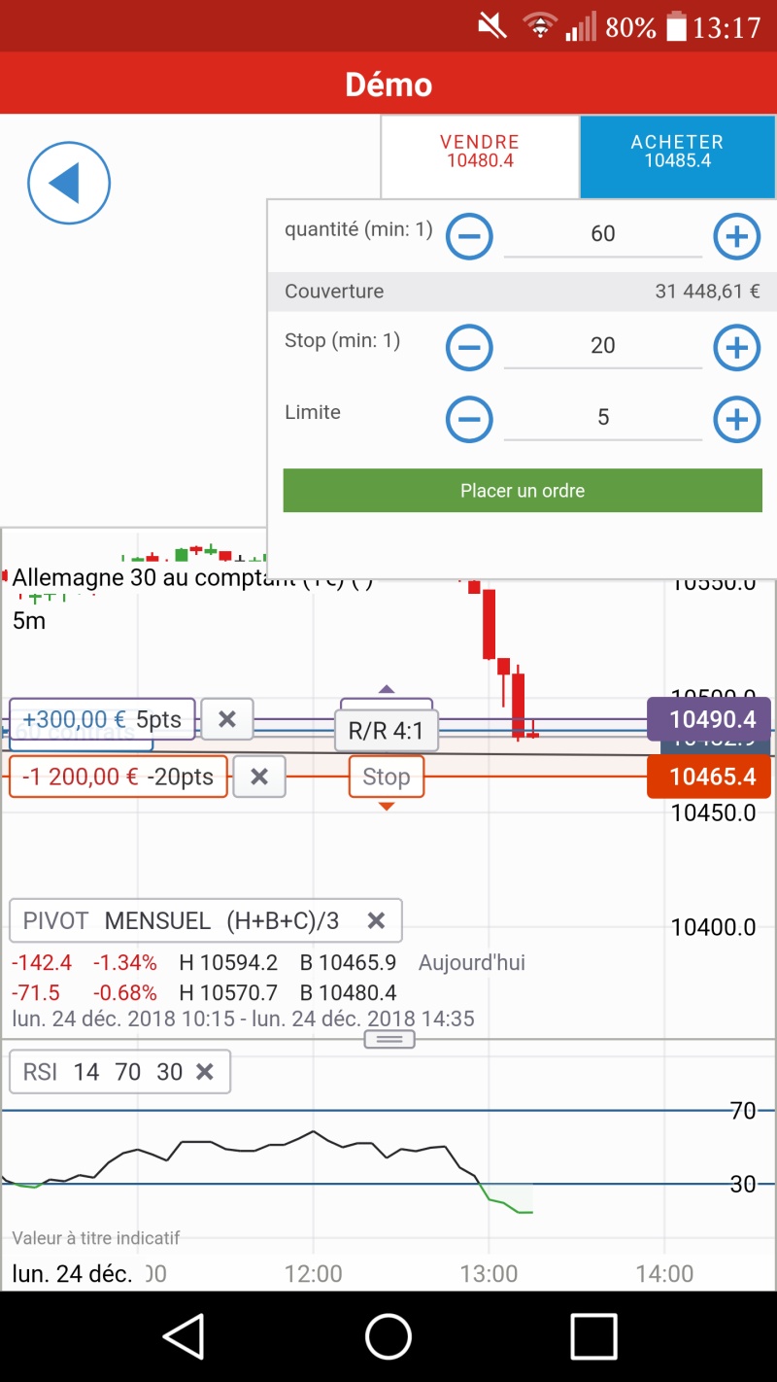Remove the -1 200,00 € stop line
The height and width of the screenshot is (1382, 777).
click(x=259, y=777)
